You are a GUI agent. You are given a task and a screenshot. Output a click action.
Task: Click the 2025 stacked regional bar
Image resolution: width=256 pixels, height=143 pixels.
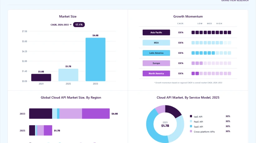point(41,130)
